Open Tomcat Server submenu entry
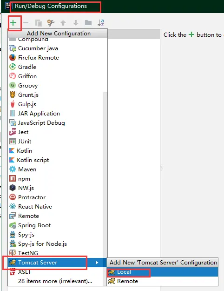Image resolution: width=224 pixels, height=291 pixels. point(58,263)
